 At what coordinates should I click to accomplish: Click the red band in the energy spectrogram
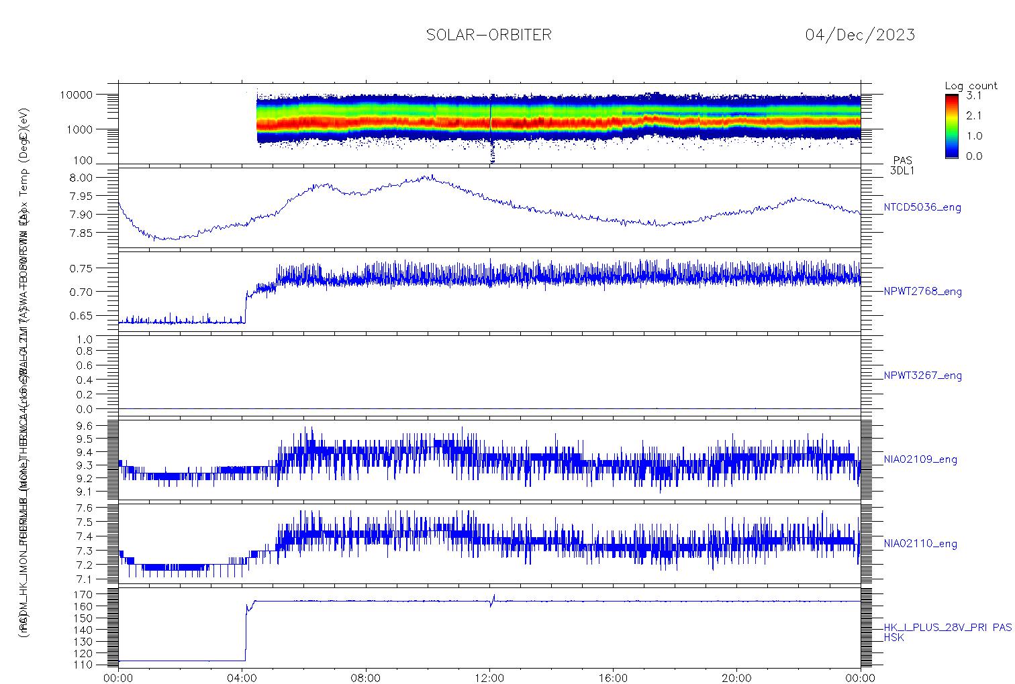pyautogui.click(x=557, y=122)
